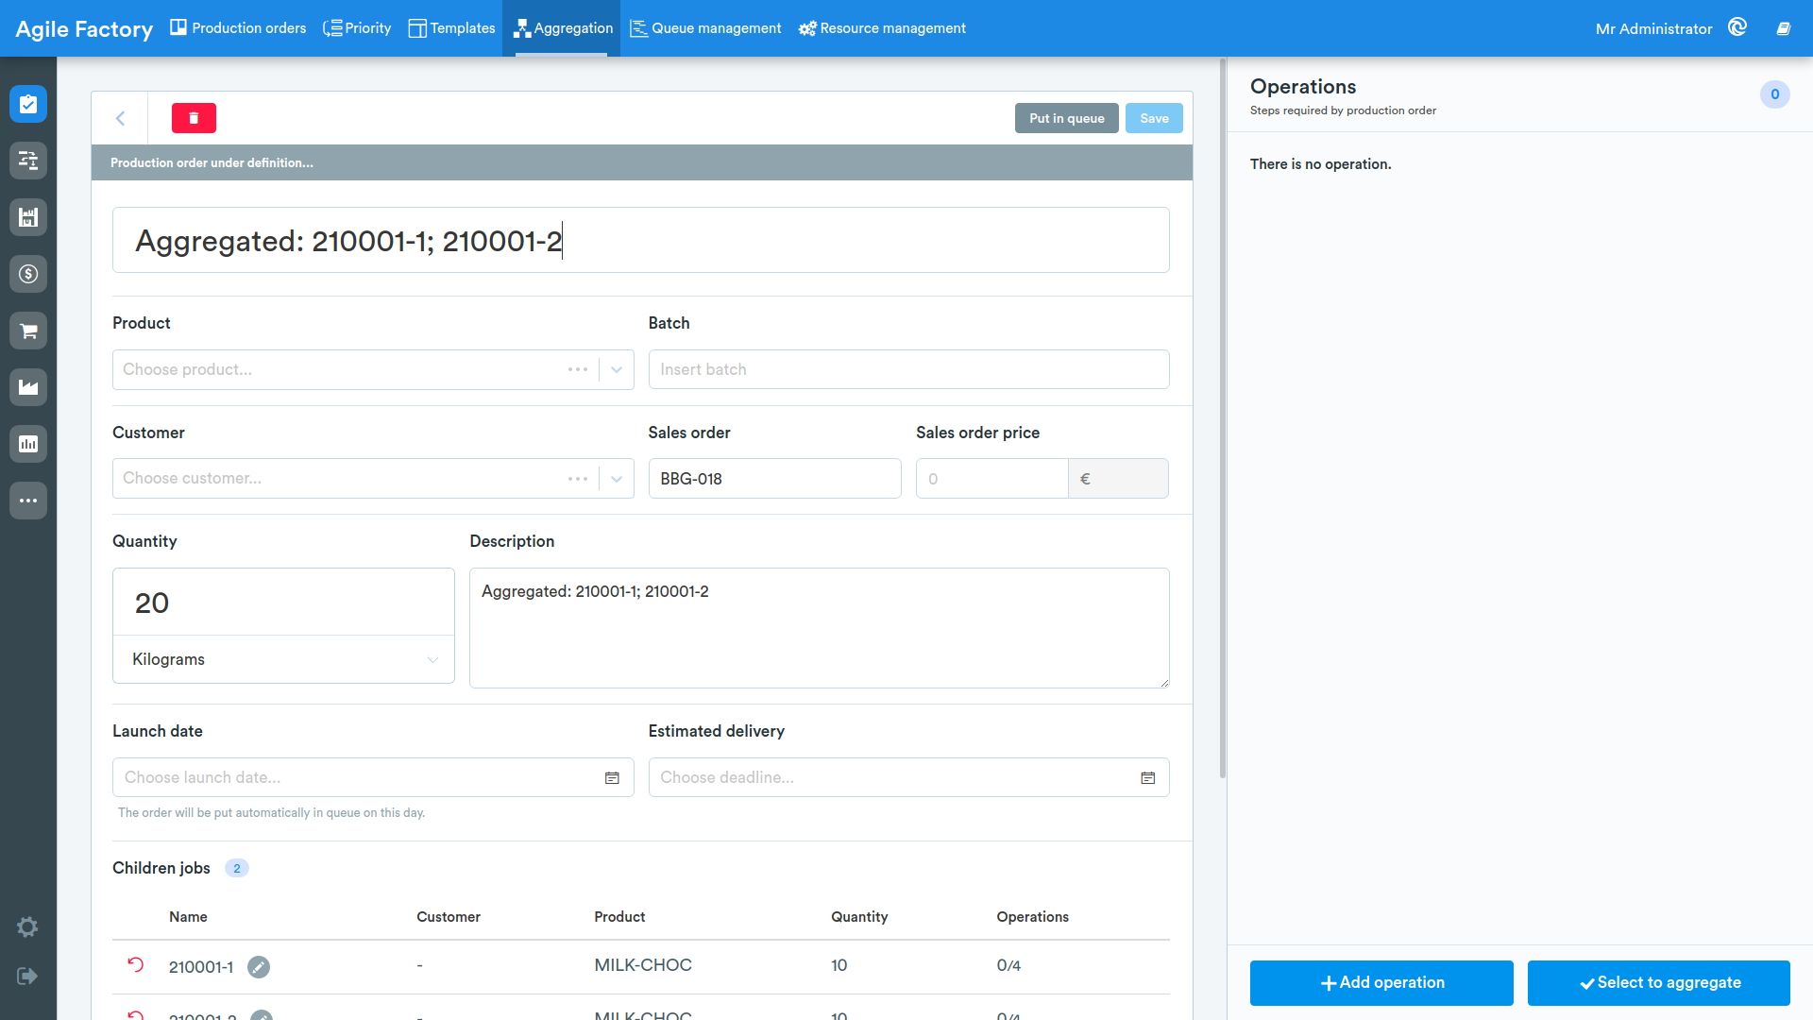Expand the Choose customer dropdown
The height and width of the screenshot is (1020, 1813).
617,479
